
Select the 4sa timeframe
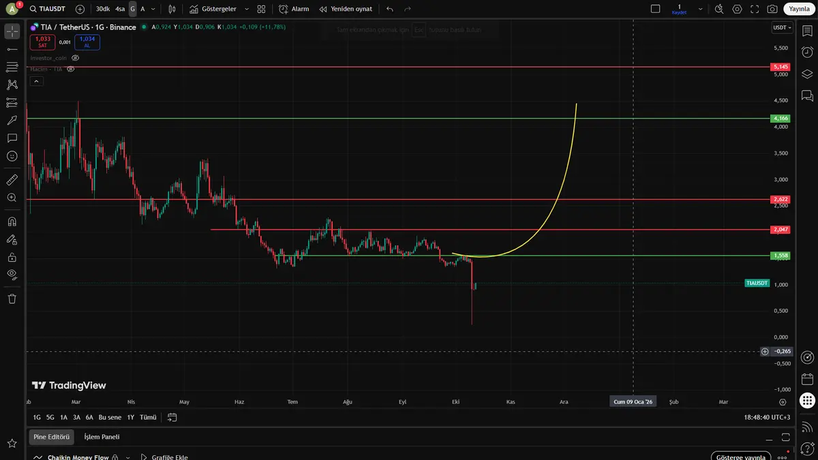tap(120, 9)
